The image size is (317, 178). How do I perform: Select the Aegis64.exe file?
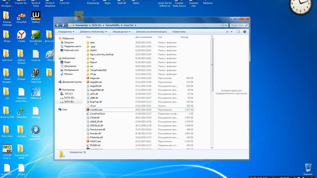click(96, 82)
